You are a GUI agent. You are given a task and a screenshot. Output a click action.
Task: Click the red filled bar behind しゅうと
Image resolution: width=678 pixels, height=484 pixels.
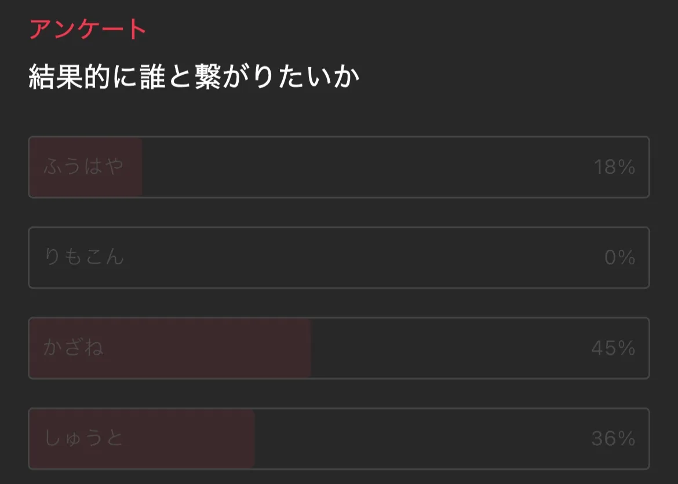tap(185, 438)
